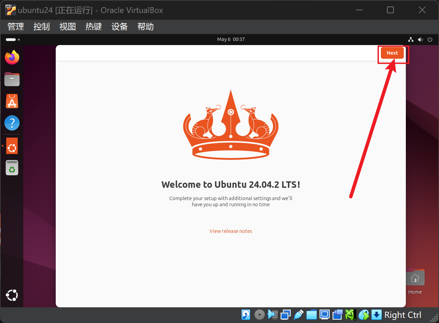Open the Home folder on the desktop
The height and width of the screenshot is (323, 439).
415,282
